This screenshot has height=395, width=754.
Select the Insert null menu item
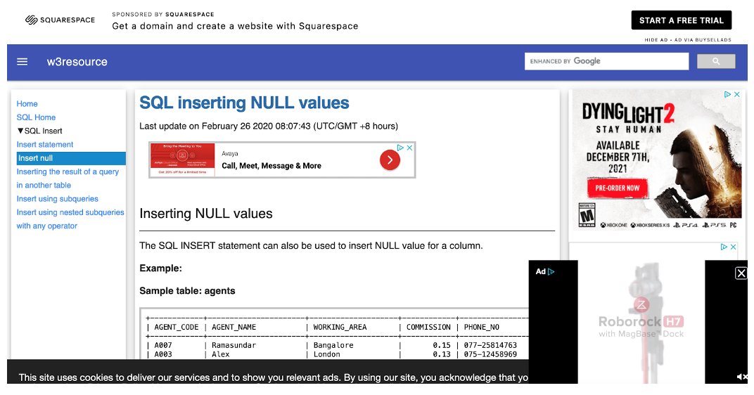tap(71, 158)
